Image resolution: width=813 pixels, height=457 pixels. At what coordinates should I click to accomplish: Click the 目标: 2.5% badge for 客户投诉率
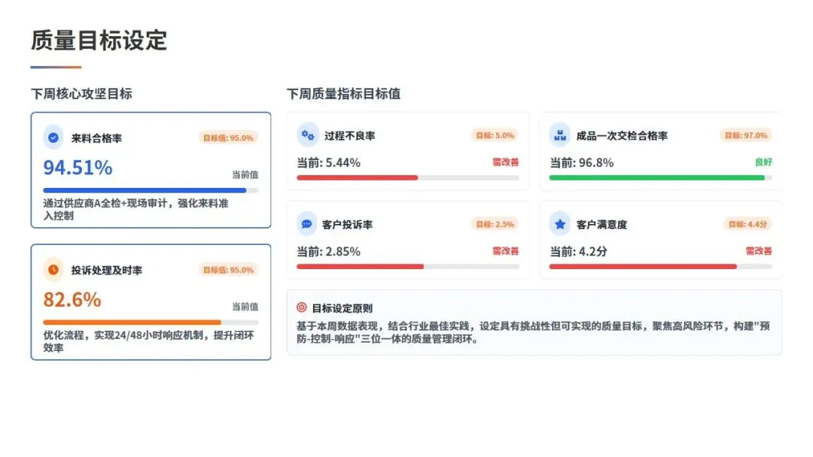[x=495, y=224]
